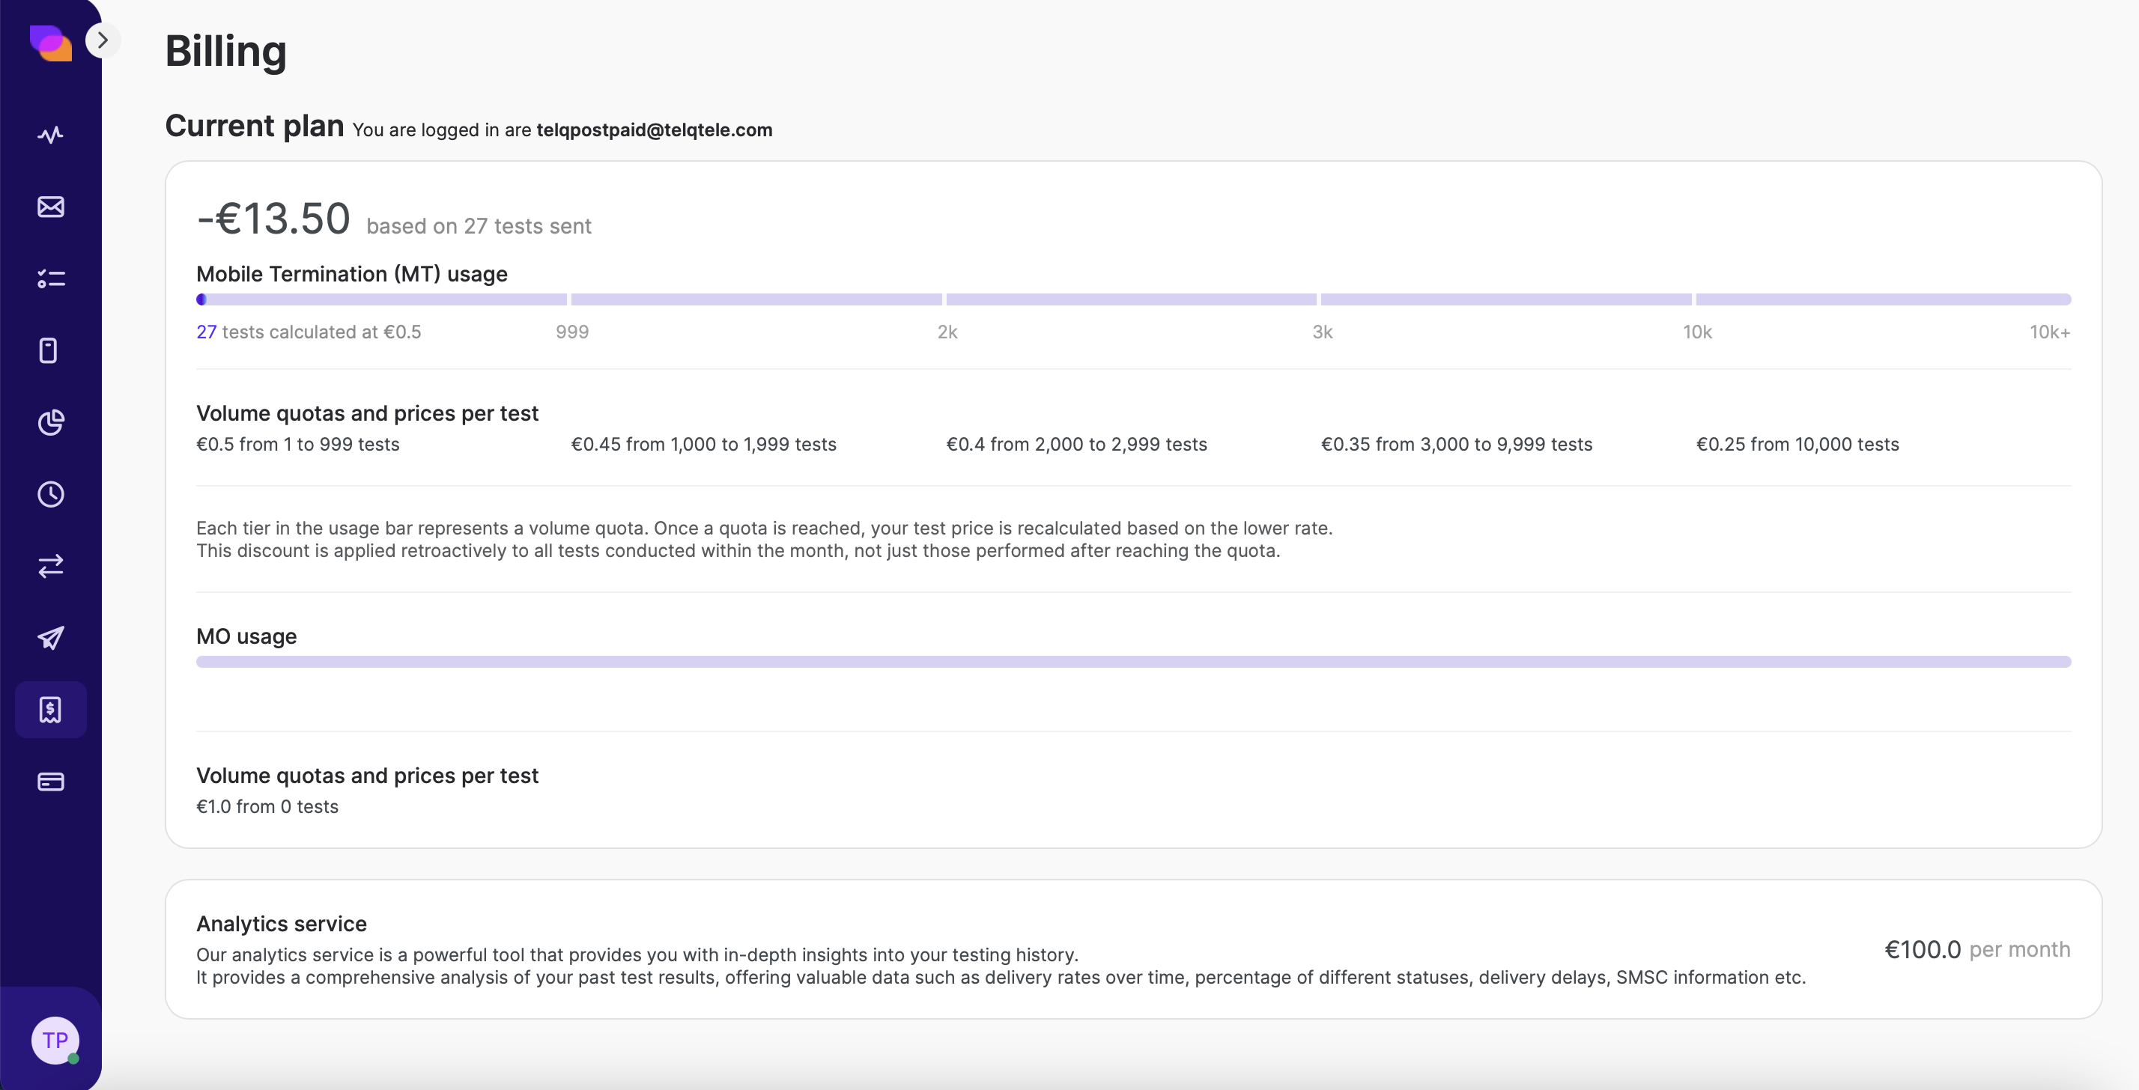Click the Billing page title
Viewport: 2139px width, 1090px height.
point(226,52)
